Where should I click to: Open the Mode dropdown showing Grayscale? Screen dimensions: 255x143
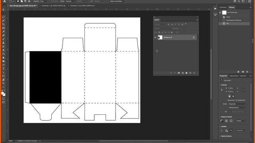click(237, 104)
